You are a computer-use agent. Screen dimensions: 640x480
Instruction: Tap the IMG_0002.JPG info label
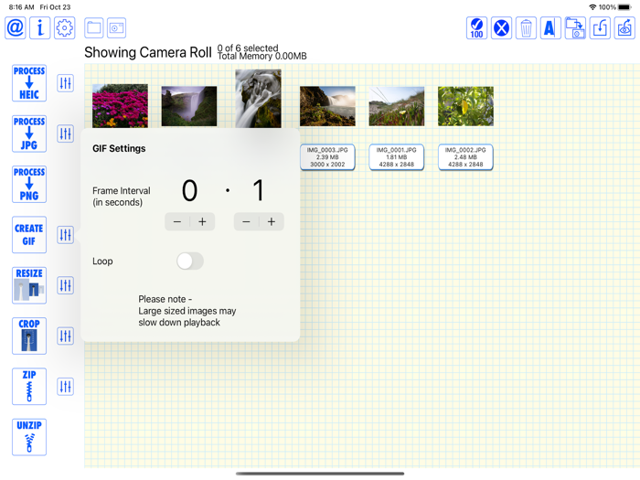(x=465, y=157)
